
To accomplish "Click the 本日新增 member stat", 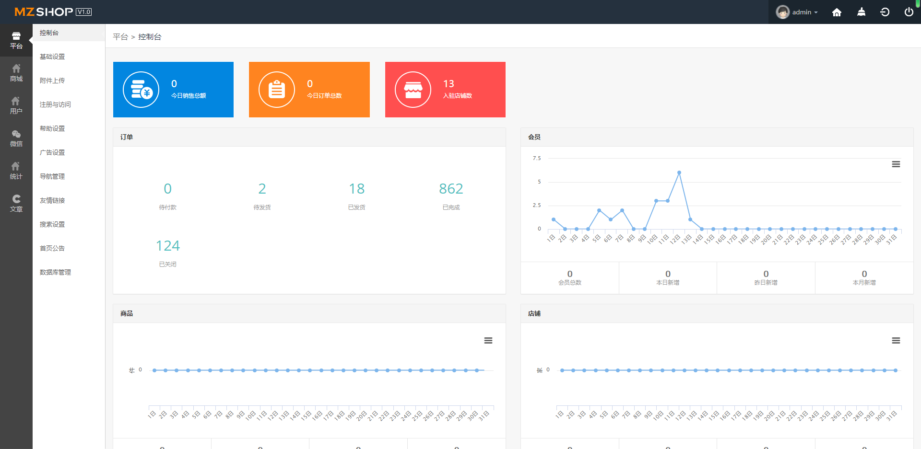I will 668,277.
